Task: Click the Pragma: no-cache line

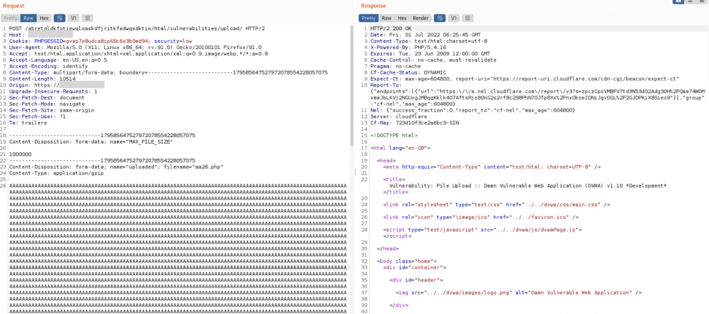Action: [x=396, y=66]
